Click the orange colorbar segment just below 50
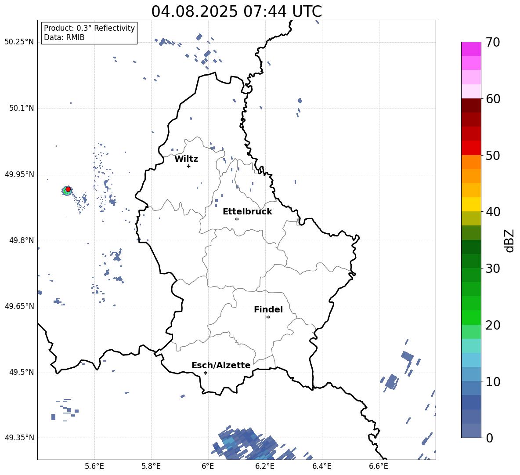Screen dimensions: 520x475 (x=471, y=162)
